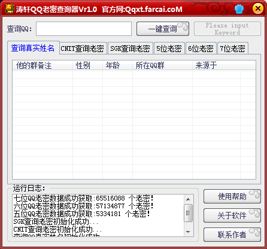This screenshot has height=249, width=267.
Task: Click the 联系作者 button
Action: coord(232,235)
